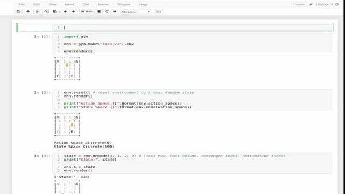The height and width of the screenshot is (194, 345).
Task: Click the highlighted env.render() line in cell 1
Action: [x=78, y=51]
